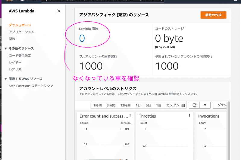This screenshot has height=160, width=241.
Task: Click the フルアカウントの同時実行 value 1000
Action: coord(91,66)
